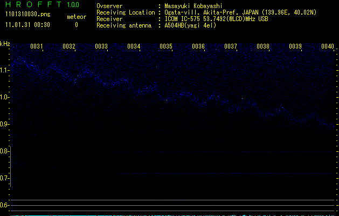This screenshot has height=216, width=339.
Task: Click the 1.1 kHz axis label
Action: tap(4, 70)
